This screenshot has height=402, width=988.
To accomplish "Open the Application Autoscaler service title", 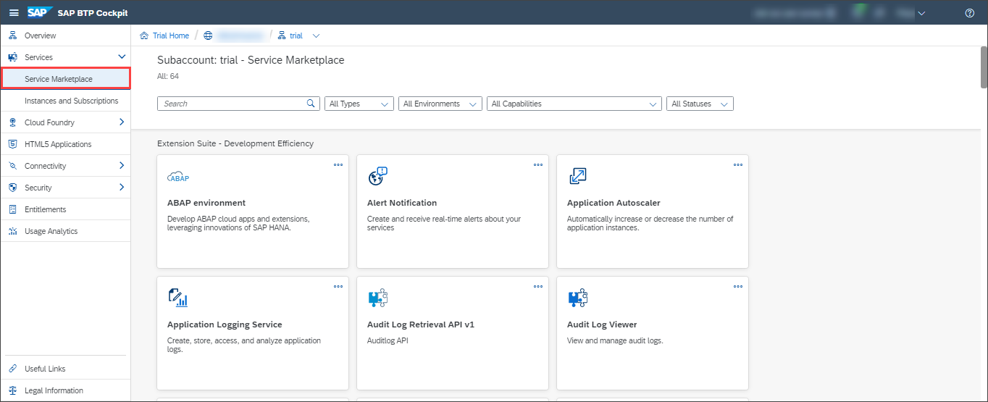I will (x=614, y=203).
